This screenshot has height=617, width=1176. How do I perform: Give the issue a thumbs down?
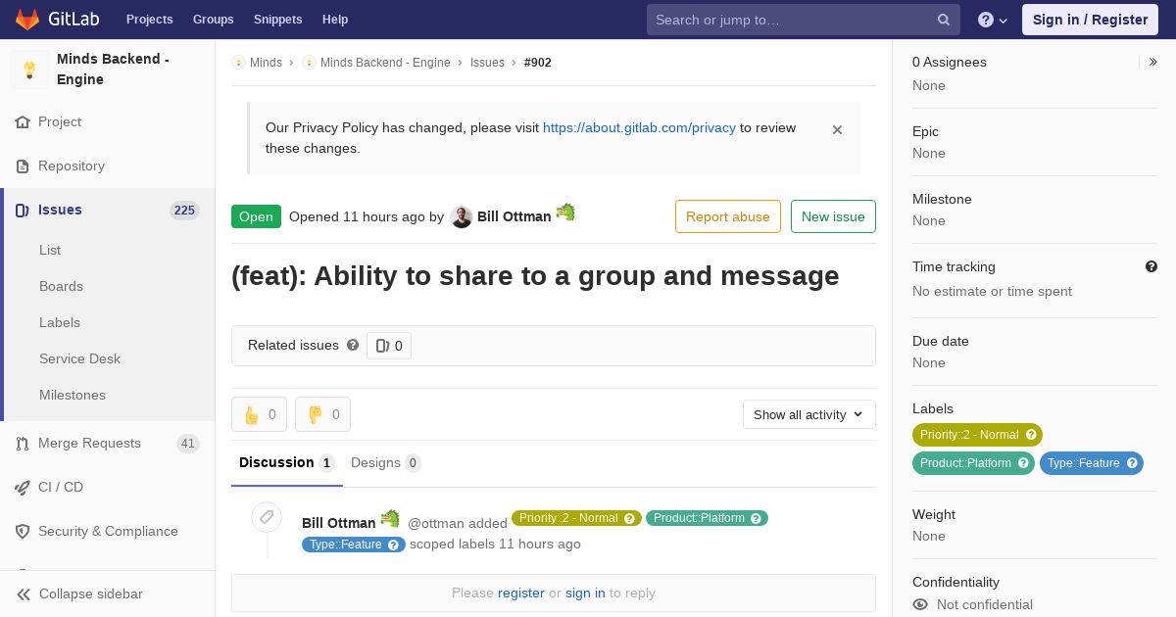pos(322,414)
